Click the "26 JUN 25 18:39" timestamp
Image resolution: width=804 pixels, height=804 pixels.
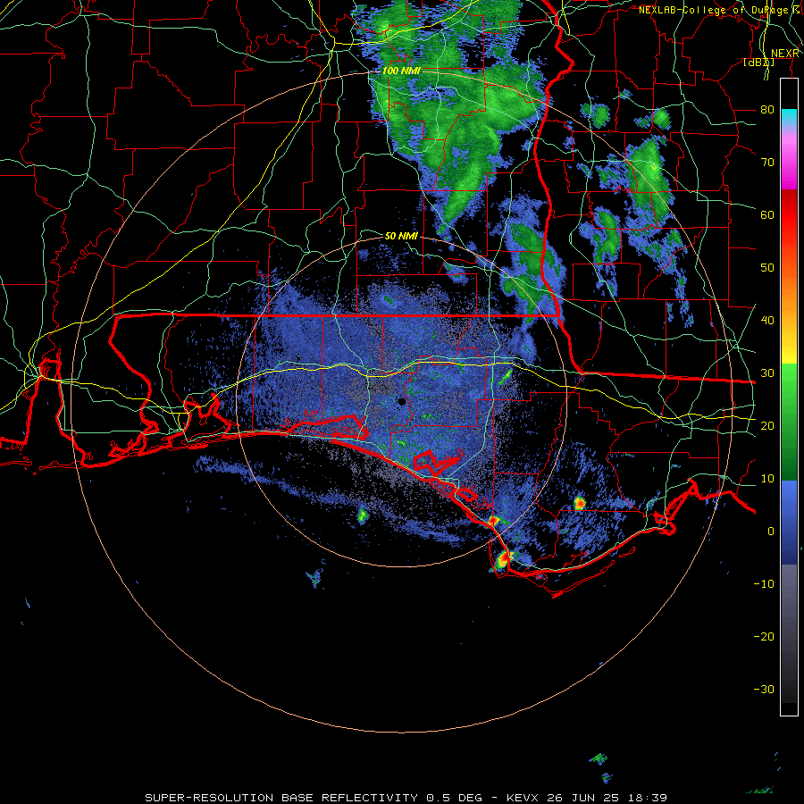coord(607,798)
